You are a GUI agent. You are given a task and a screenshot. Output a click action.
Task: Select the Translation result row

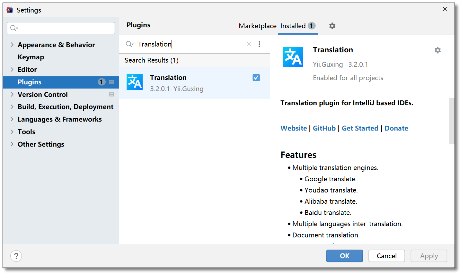(194, 83)
